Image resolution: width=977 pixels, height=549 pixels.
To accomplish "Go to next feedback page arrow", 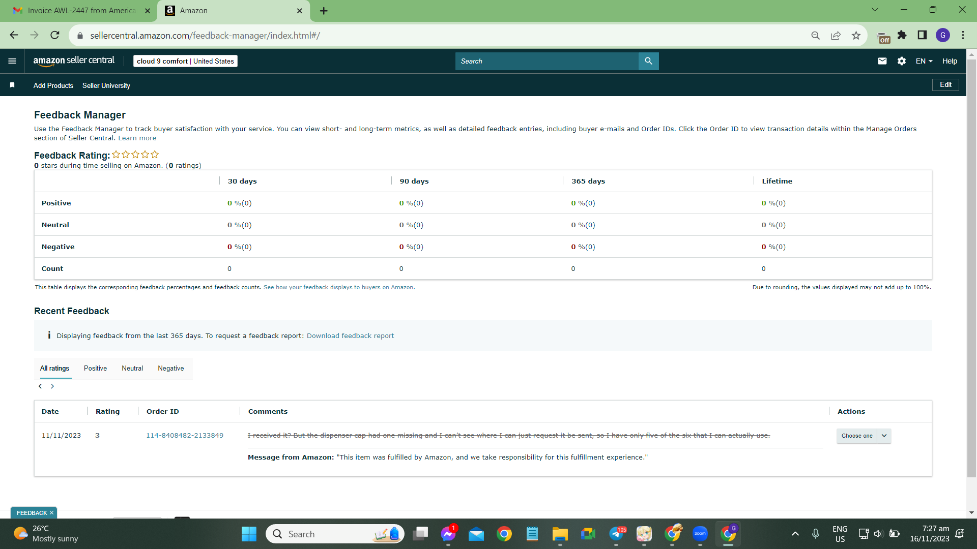I will pos(52,386).
